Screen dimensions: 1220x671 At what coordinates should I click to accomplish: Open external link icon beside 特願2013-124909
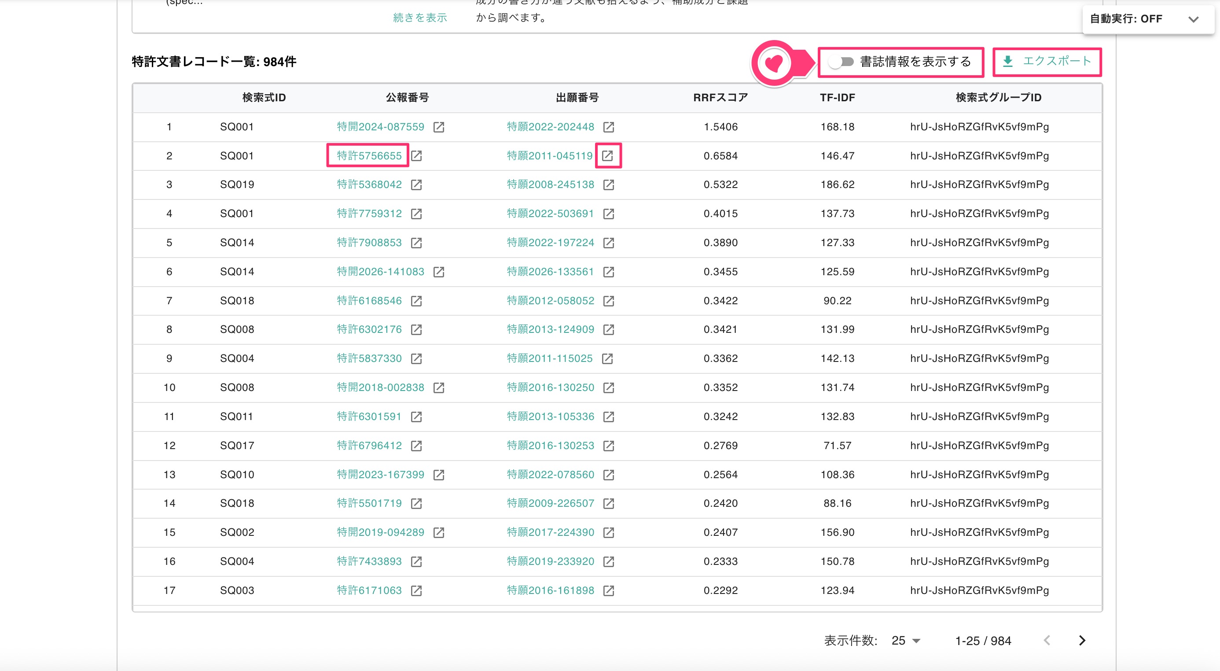tap(609, 329)
